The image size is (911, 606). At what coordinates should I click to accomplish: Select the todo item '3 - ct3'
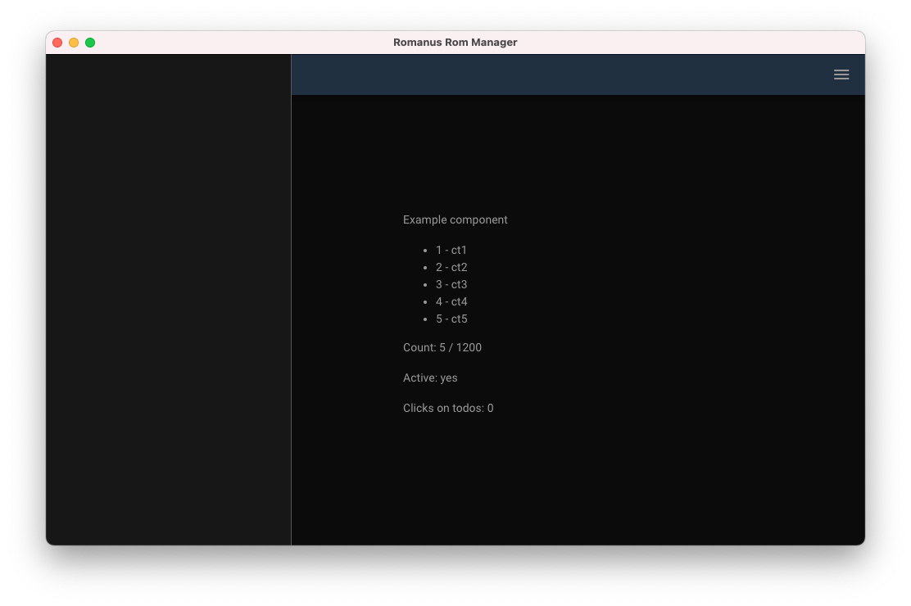click(451, 284)
